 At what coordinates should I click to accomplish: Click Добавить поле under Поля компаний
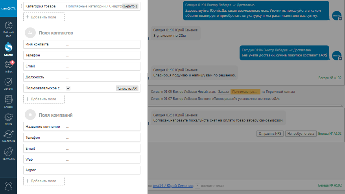pyautogui.click(x=44, y=181)
